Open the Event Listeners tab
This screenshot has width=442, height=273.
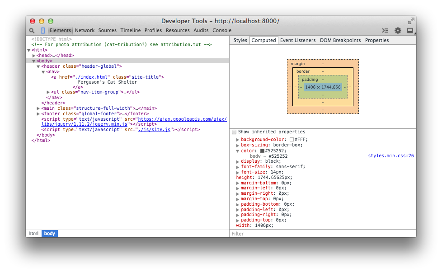tap(297, 40)
